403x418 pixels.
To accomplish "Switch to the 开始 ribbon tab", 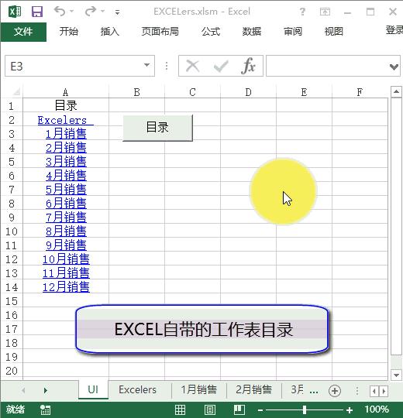I will click(69, 32).
